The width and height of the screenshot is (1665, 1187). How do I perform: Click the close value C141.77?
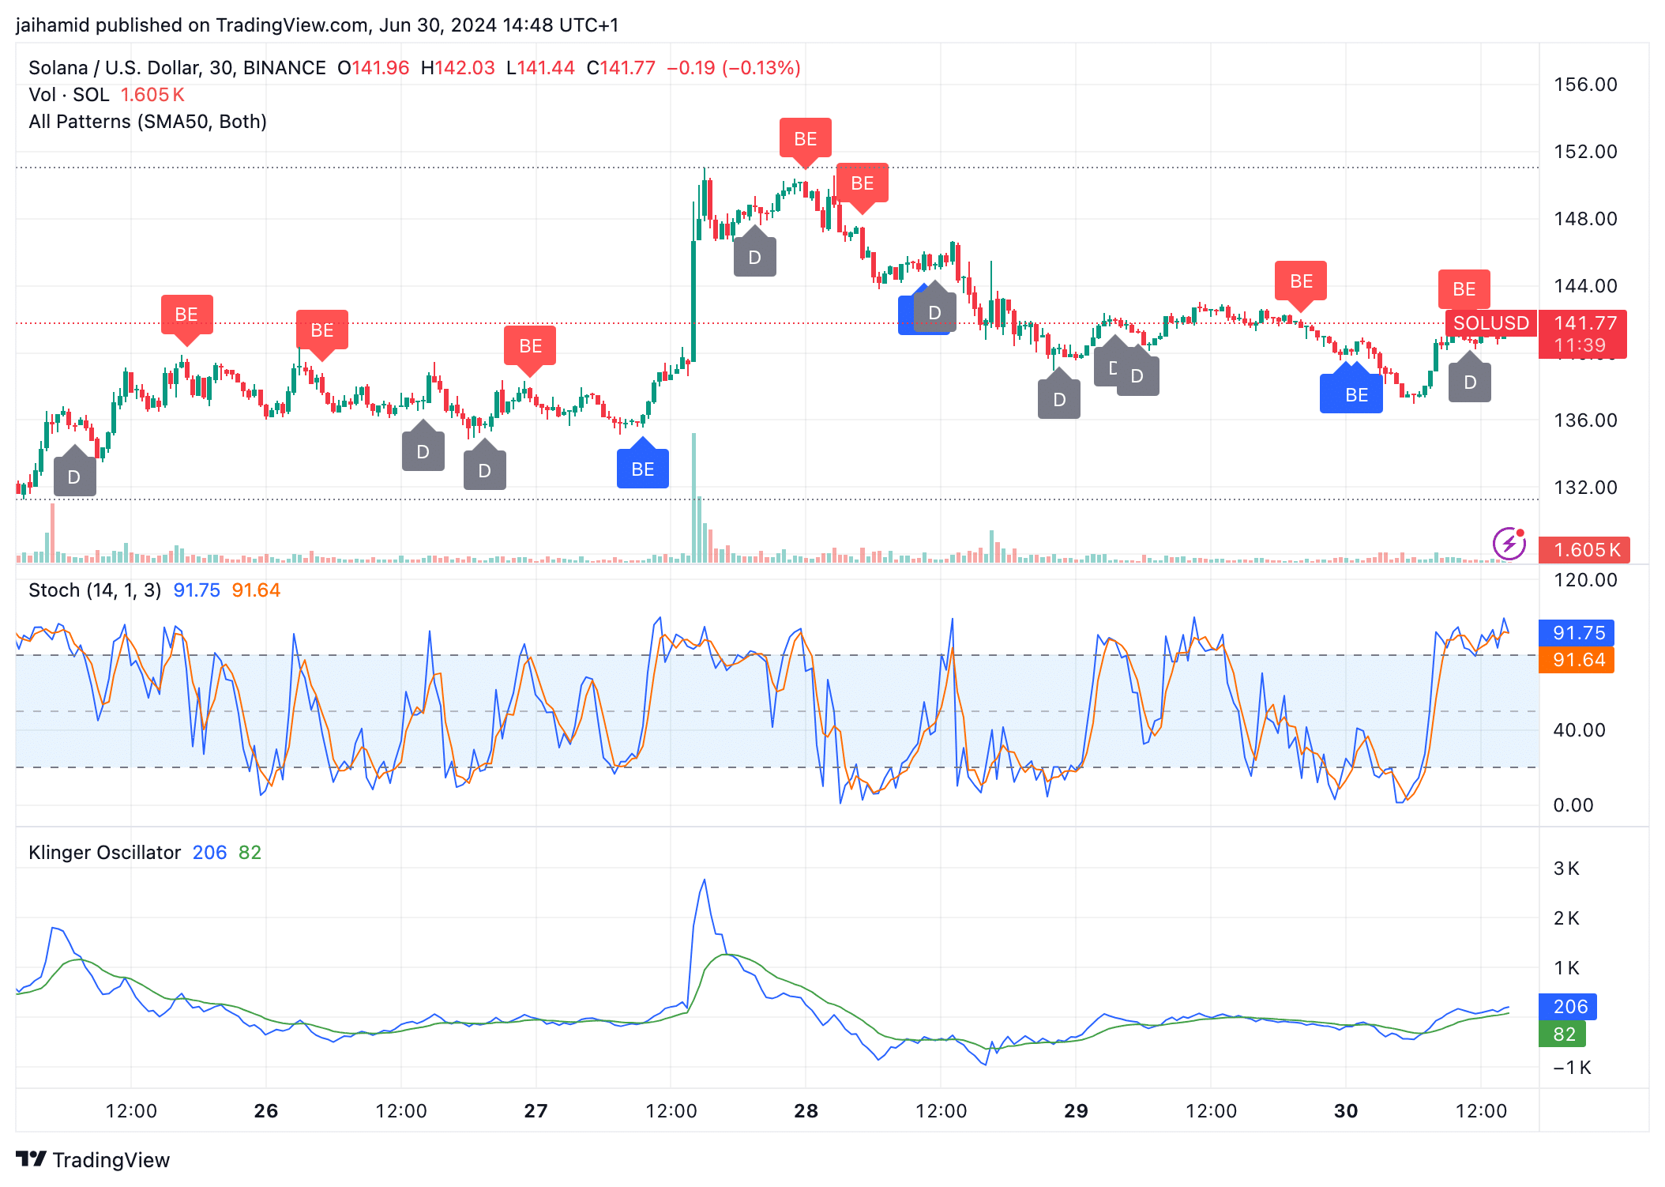pos(621,68)
